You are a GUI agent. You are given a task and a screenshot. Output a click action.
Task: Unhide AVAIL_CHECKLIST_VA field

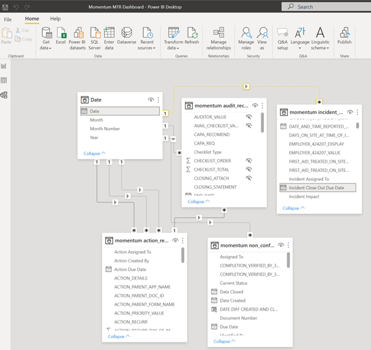249,126
